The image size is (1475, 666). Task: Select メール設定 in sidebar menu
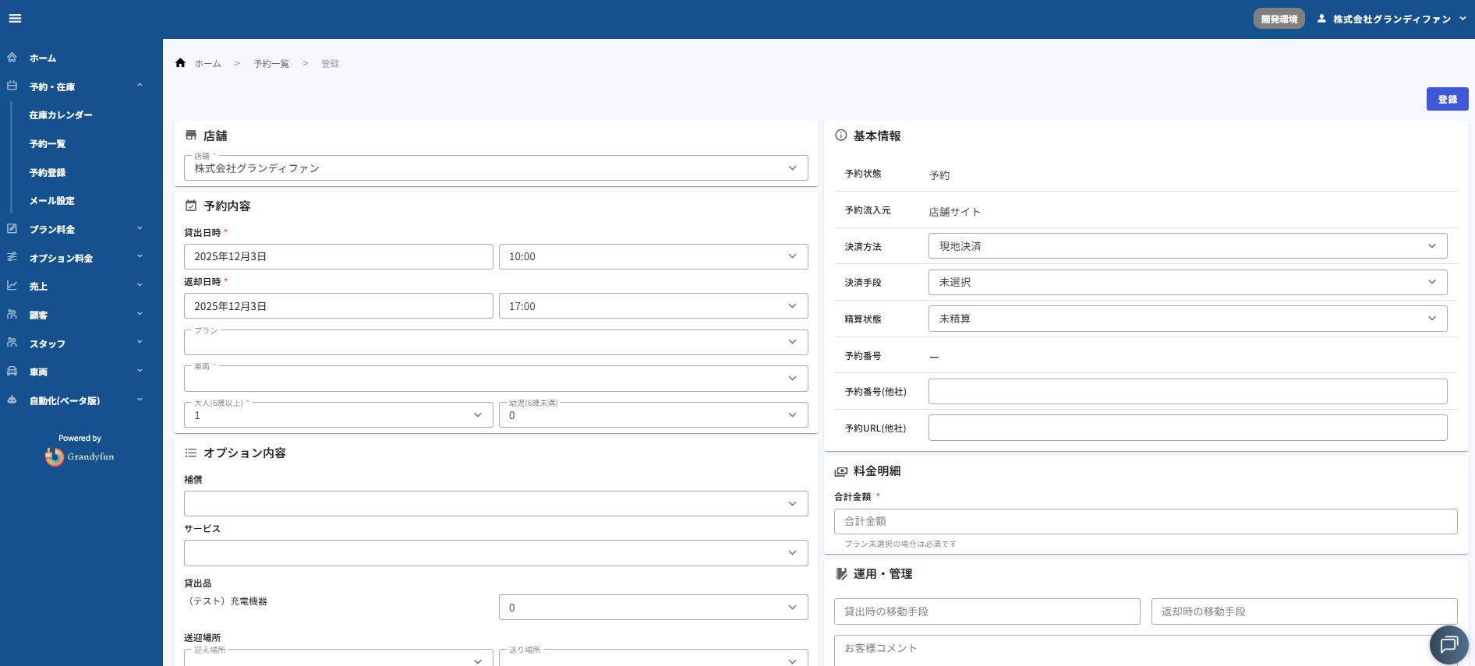(52, 201)
